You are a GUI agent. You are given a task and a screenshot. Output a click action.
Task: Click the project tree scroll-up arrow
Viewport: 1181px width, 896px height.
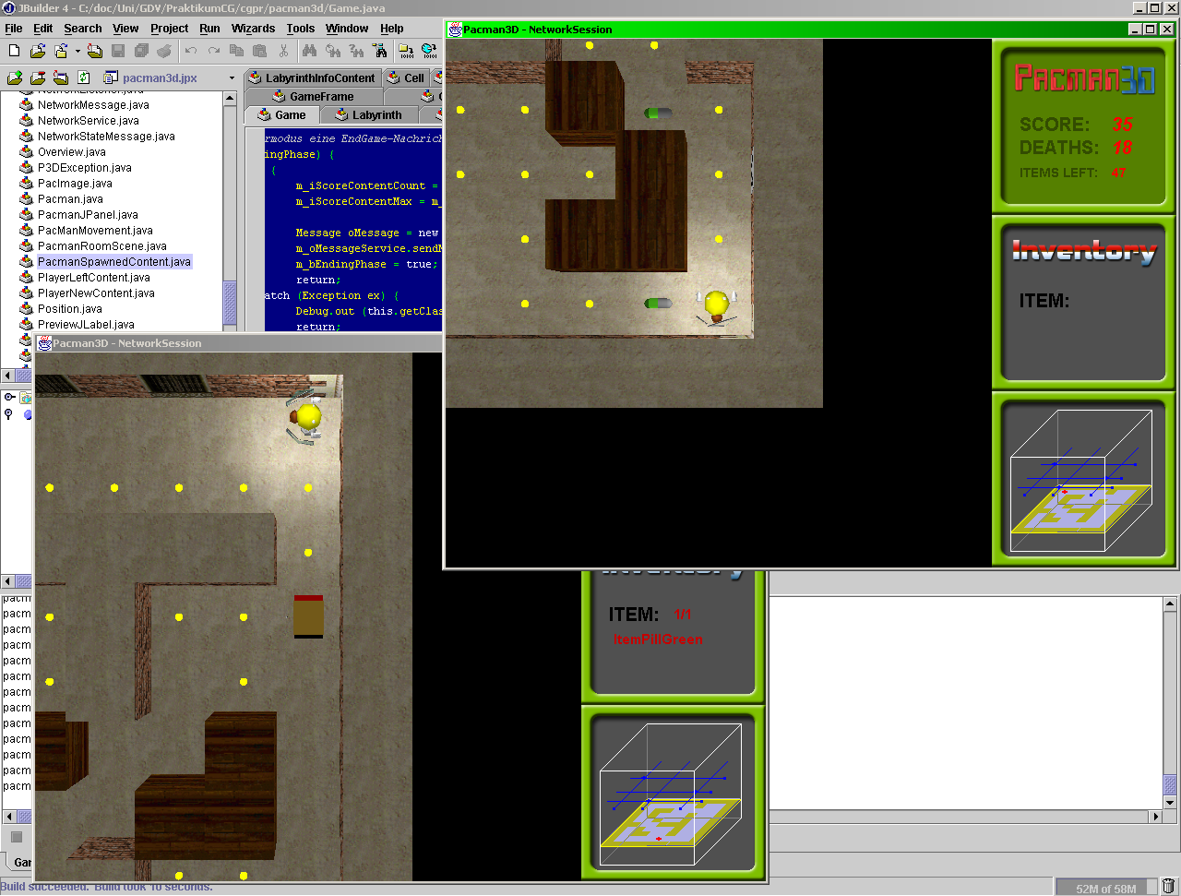point(230,99)
